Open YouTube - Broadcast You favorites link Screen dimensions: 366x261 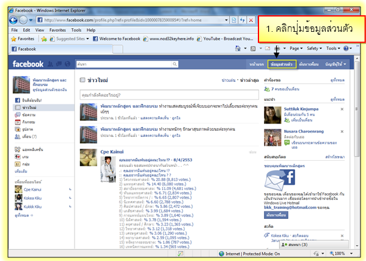click(x=225, y=39)
